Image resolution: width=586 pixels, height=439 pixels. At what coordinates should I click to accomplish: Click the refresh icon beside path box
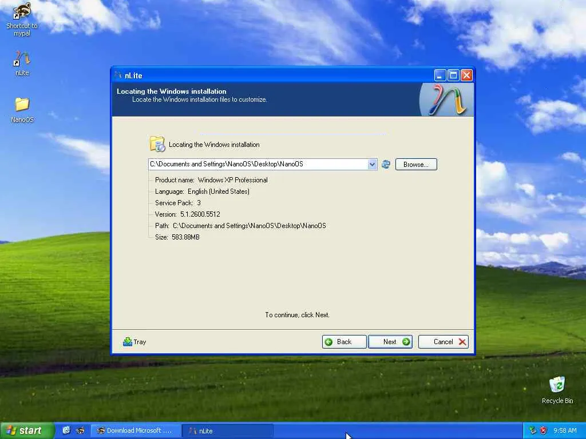tap(386, 164)
